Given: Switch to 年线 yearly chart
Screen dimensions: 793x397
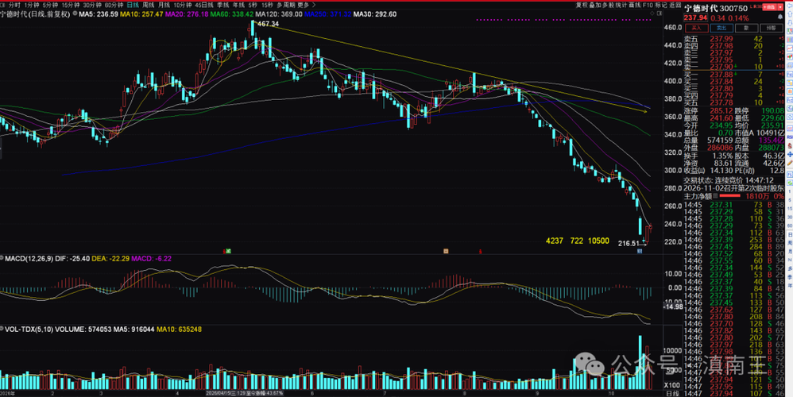Looking at the screenshot, I should [238, 5].
